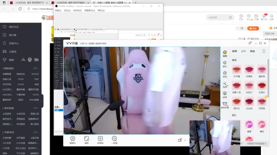The image size is (277, 155).
Task: Click the camera record icon near preview bottom
Action: pyautogui.click(x=180, y=140)
